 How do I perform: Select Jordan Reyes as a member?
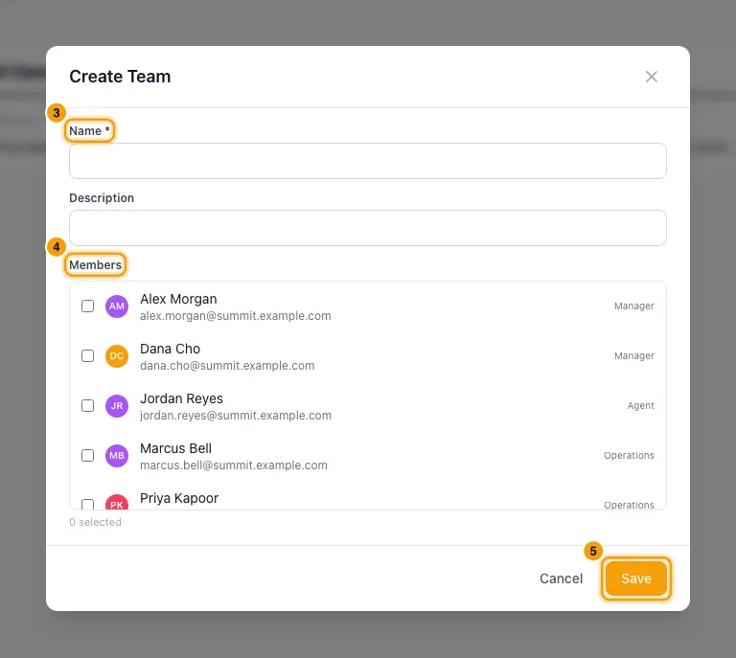(88, 406)
